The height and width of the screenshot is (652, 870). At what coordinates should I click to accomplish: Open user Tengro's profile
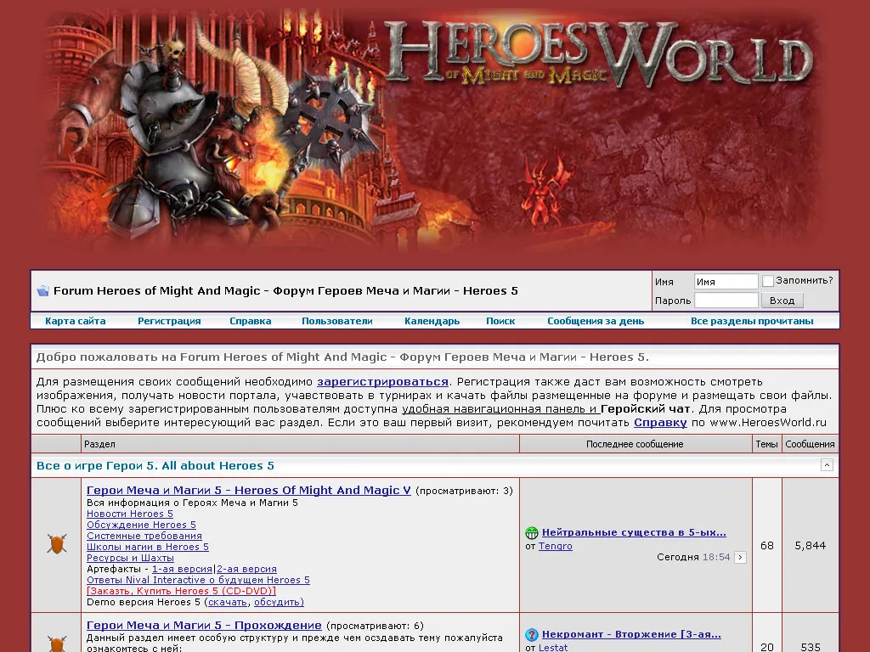pos(556,546)
